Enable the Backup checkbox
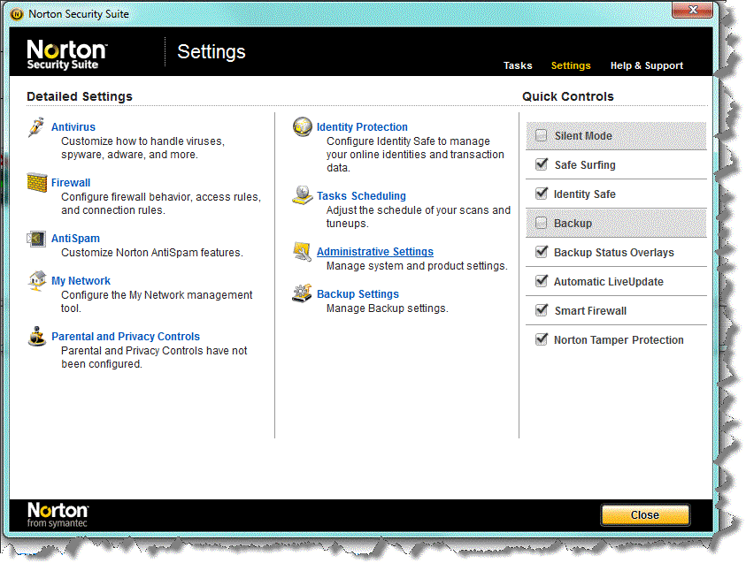Image resolution: width=746 pixels, height=563 pixels. (x=541, y=223)
